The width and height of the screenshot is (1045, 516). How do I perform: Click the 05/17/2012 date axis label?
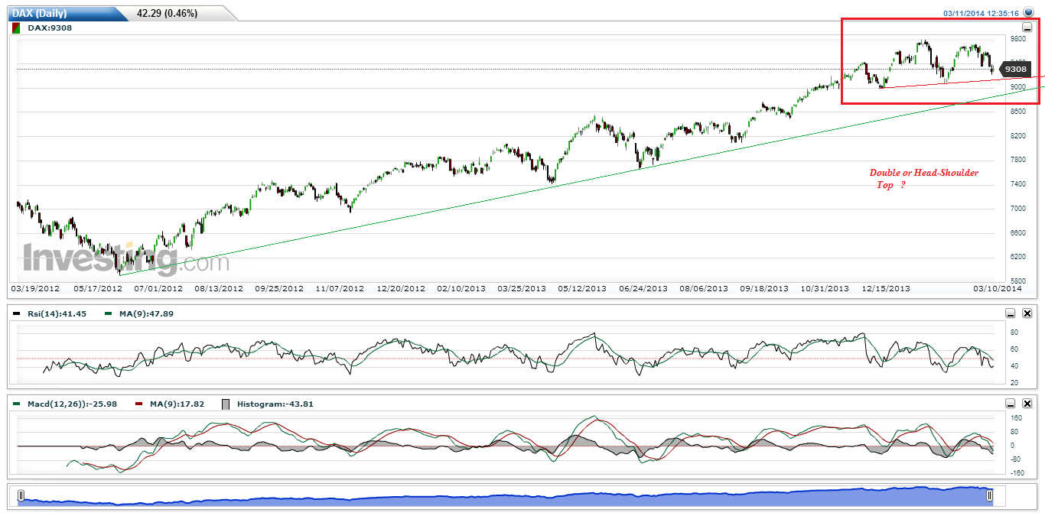[x=98, y=289]
